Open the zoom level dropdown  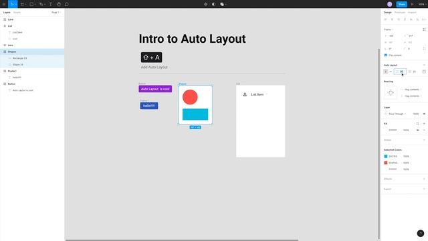coord(422,4)
